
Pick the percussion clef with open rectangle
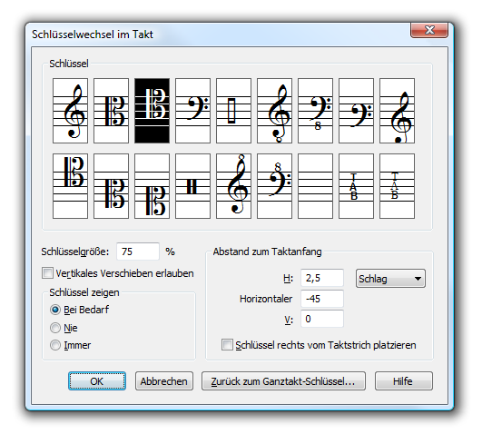pos(233,111)
